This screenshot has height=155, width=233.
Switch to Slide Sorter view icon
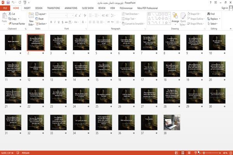(x=183, y=153)
